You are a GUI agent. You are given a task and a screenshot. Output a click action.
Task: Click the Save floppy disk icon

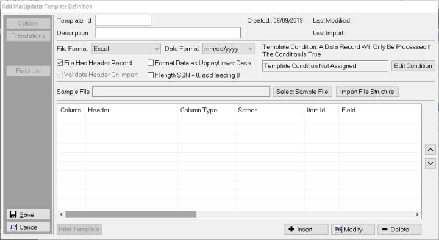13,214
